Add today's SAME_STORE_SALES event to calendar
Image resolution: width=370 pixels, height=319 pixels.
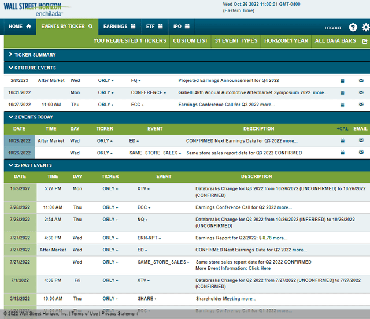click(x=342, y=153)
